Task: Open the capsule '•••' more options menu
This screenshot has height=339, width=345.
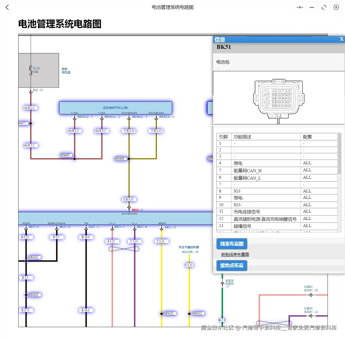Action: pyautogui.click(x=299, y=7)
